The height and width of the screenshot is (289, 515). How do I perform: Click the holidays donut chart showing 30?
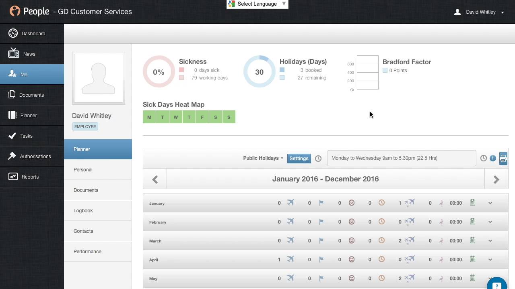259,72
